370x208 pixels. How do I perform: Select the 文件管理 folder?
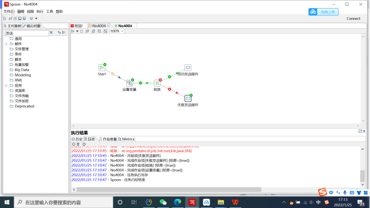click(x=19, y=49)
